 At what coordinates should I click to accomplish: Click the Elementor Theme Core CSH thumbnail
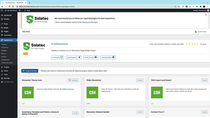tap(28, 92)
